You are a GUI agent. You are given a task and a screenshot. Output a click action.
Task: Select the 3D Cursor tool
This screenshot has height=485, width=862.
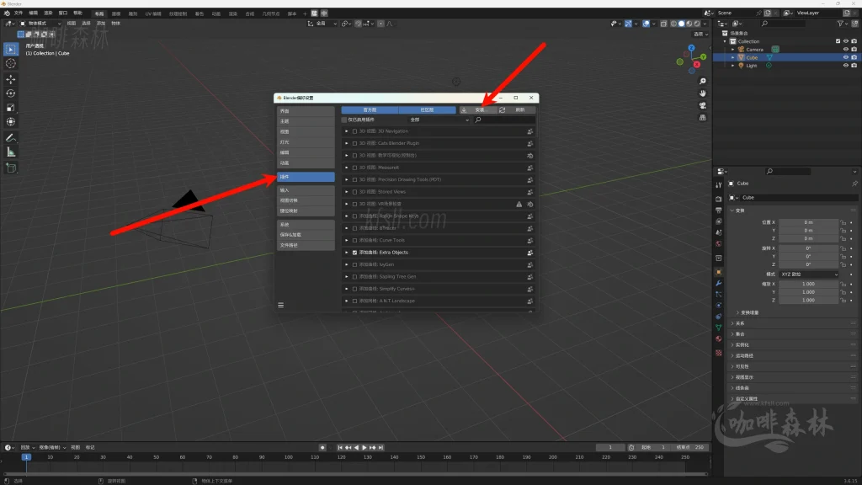pos(11,63)
